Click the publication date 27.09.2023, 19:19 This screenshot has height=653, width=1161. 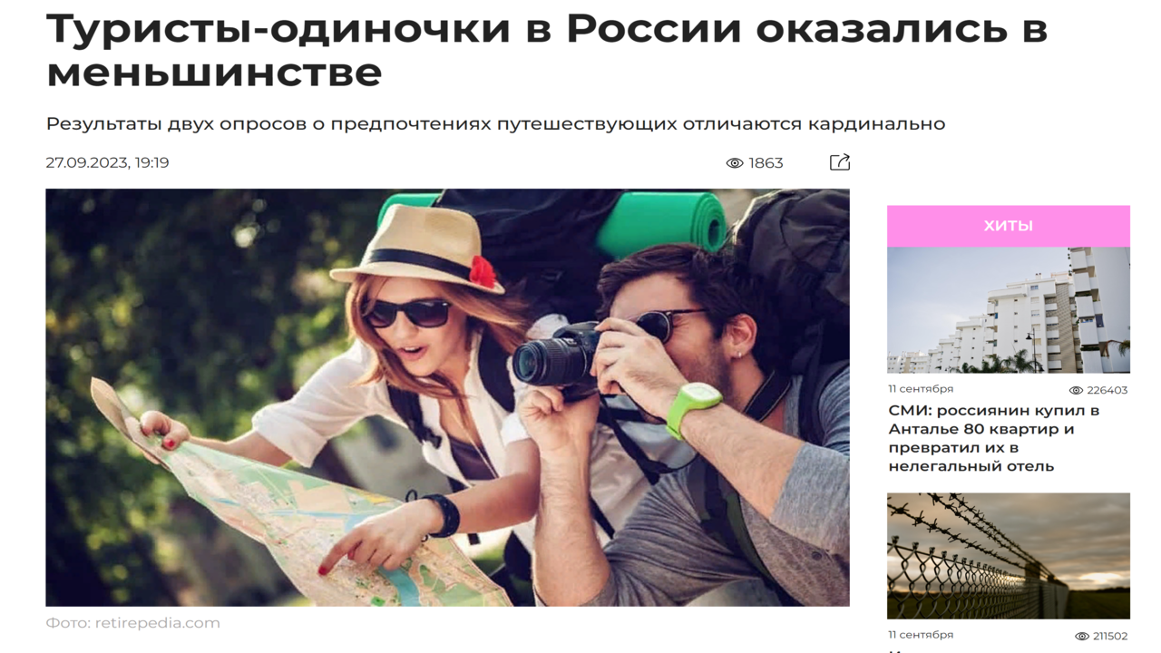click(107, 163)
